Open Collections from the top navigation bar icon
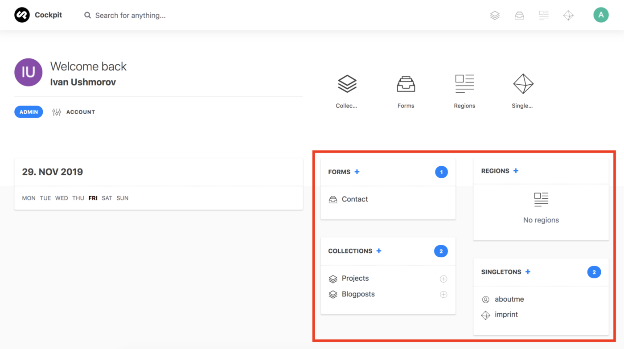The height and width of the screenshot is (349, 624). click(x=495, y=16)
